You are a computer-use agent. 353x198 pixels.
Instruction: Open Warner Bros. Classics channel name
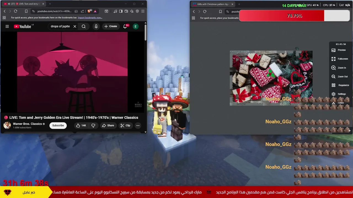28,124
